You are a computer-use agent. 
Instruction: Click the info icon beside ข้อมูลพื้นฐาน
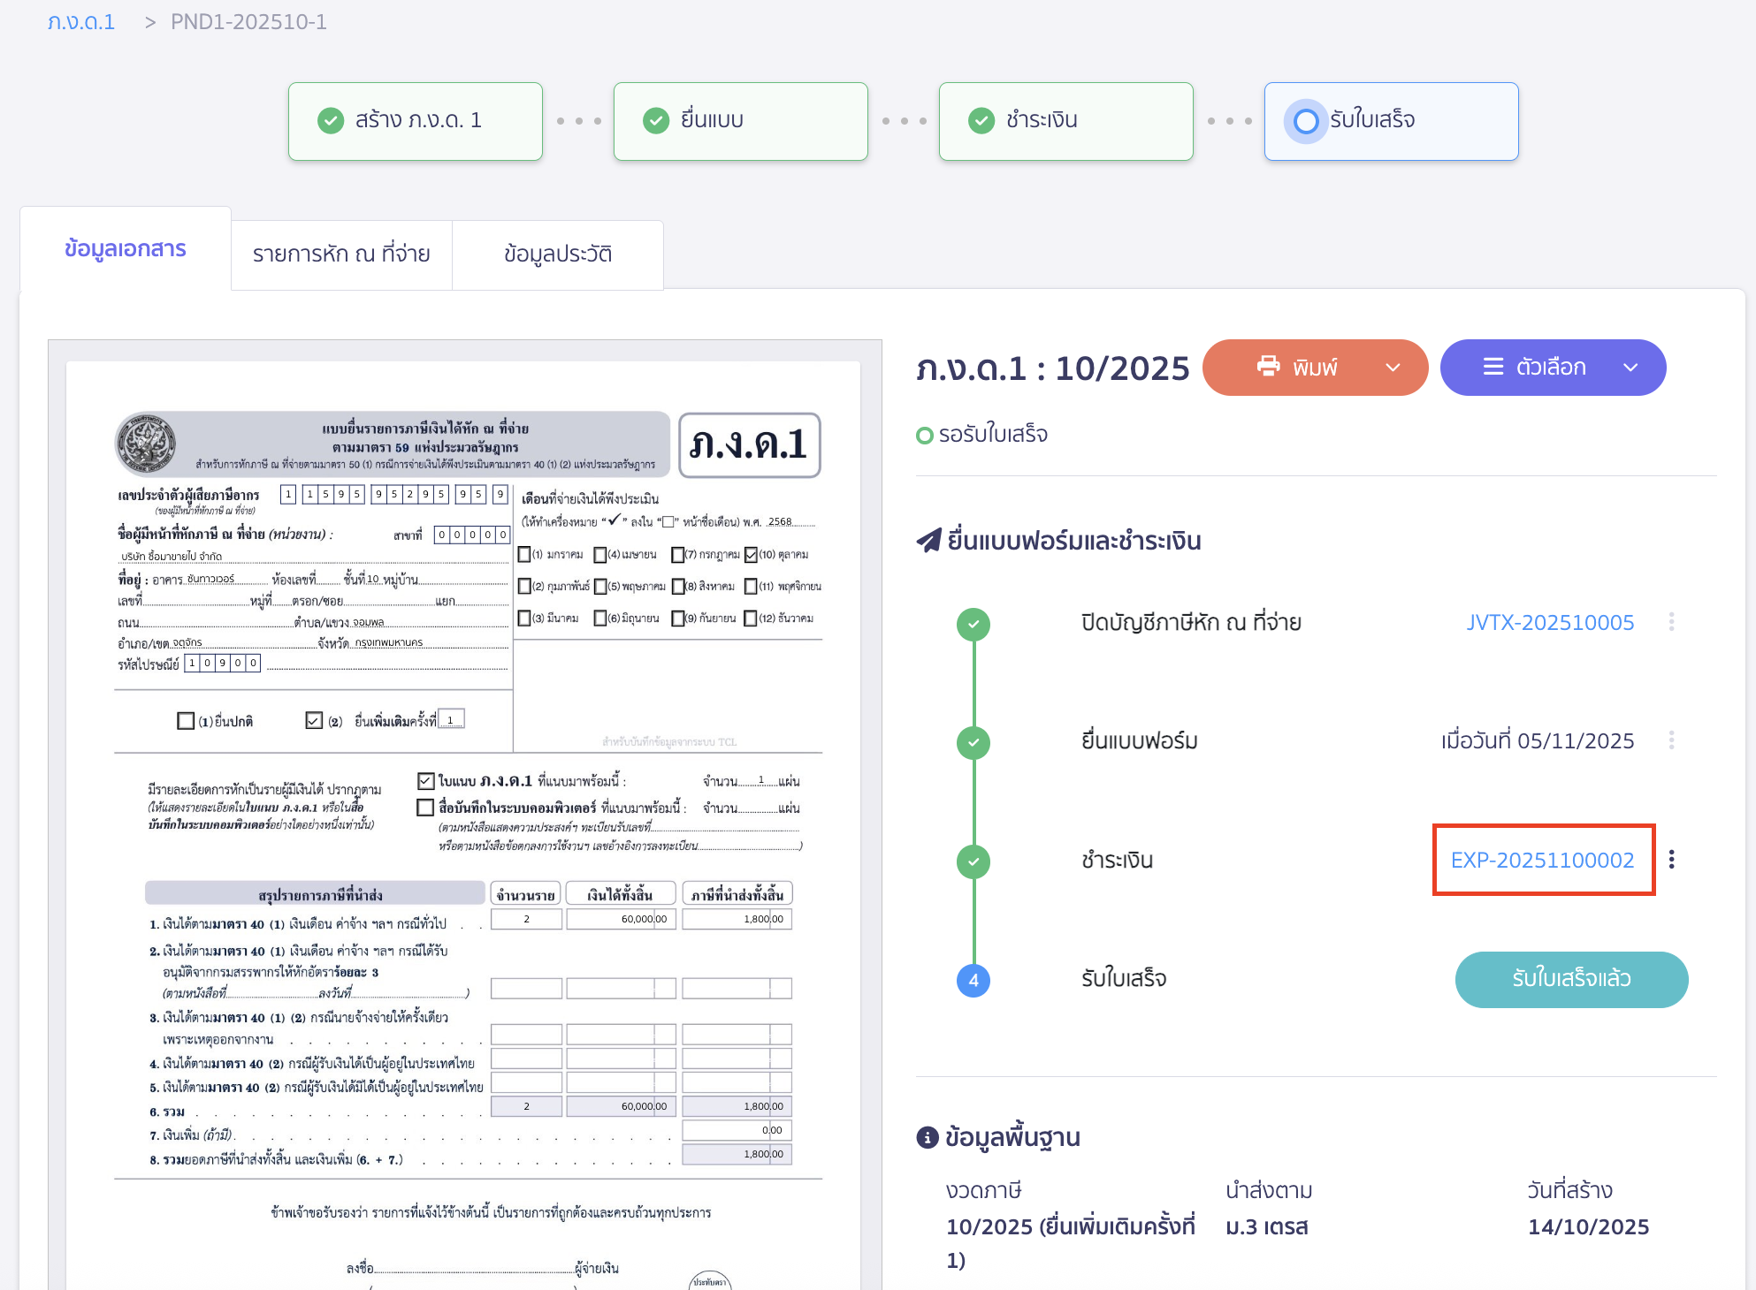pyautogui.click(x=927, y=1138)
